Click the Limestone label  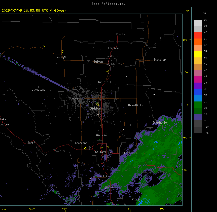click(x=39, y=90)
